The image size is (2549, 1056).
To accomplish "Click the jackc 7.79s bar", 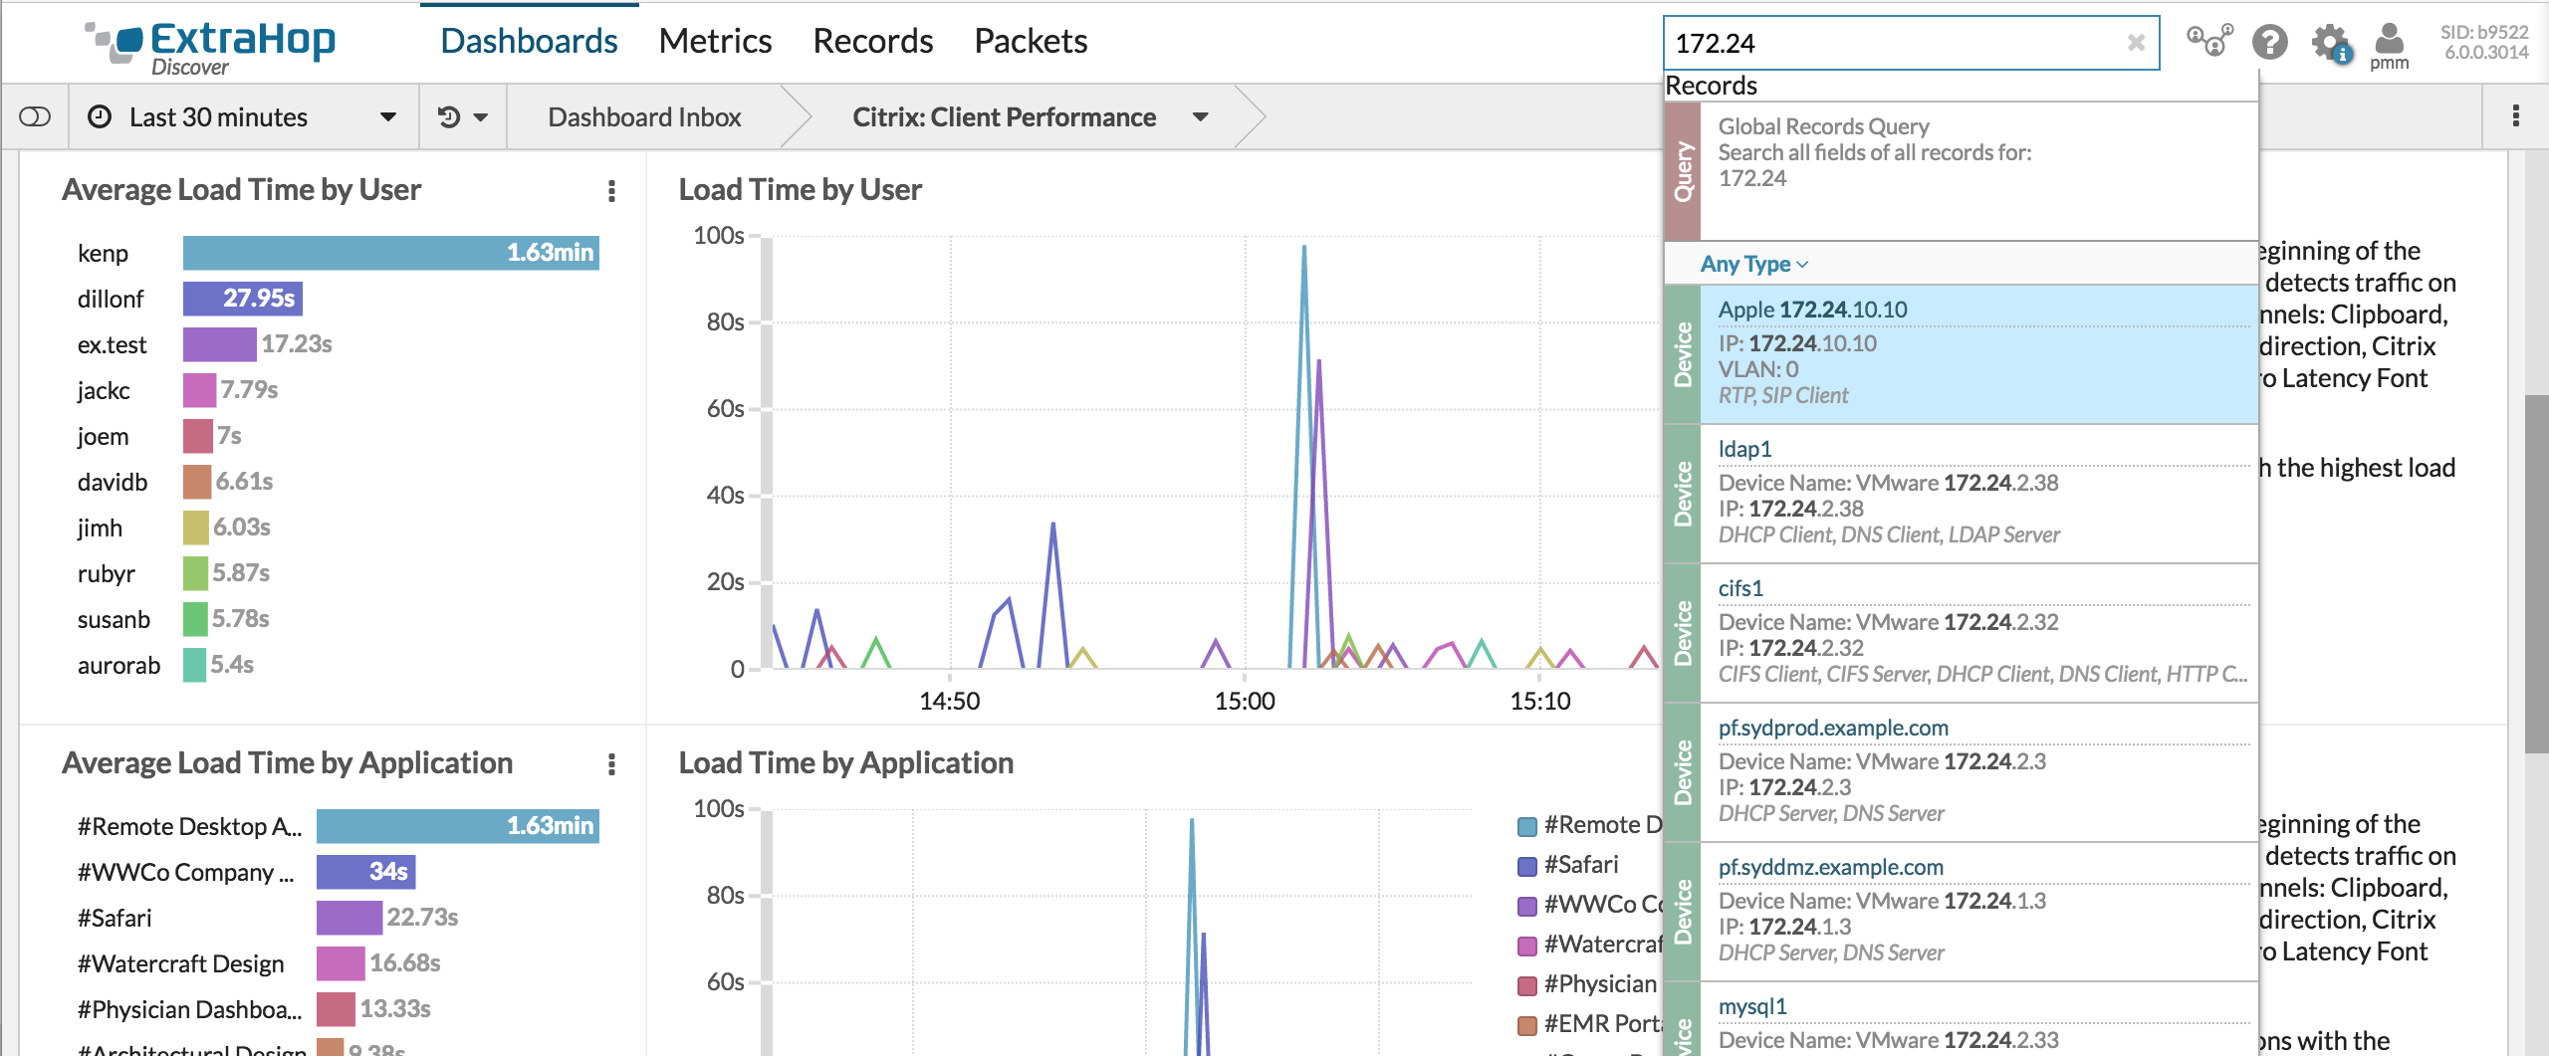I will click(199, 390).
